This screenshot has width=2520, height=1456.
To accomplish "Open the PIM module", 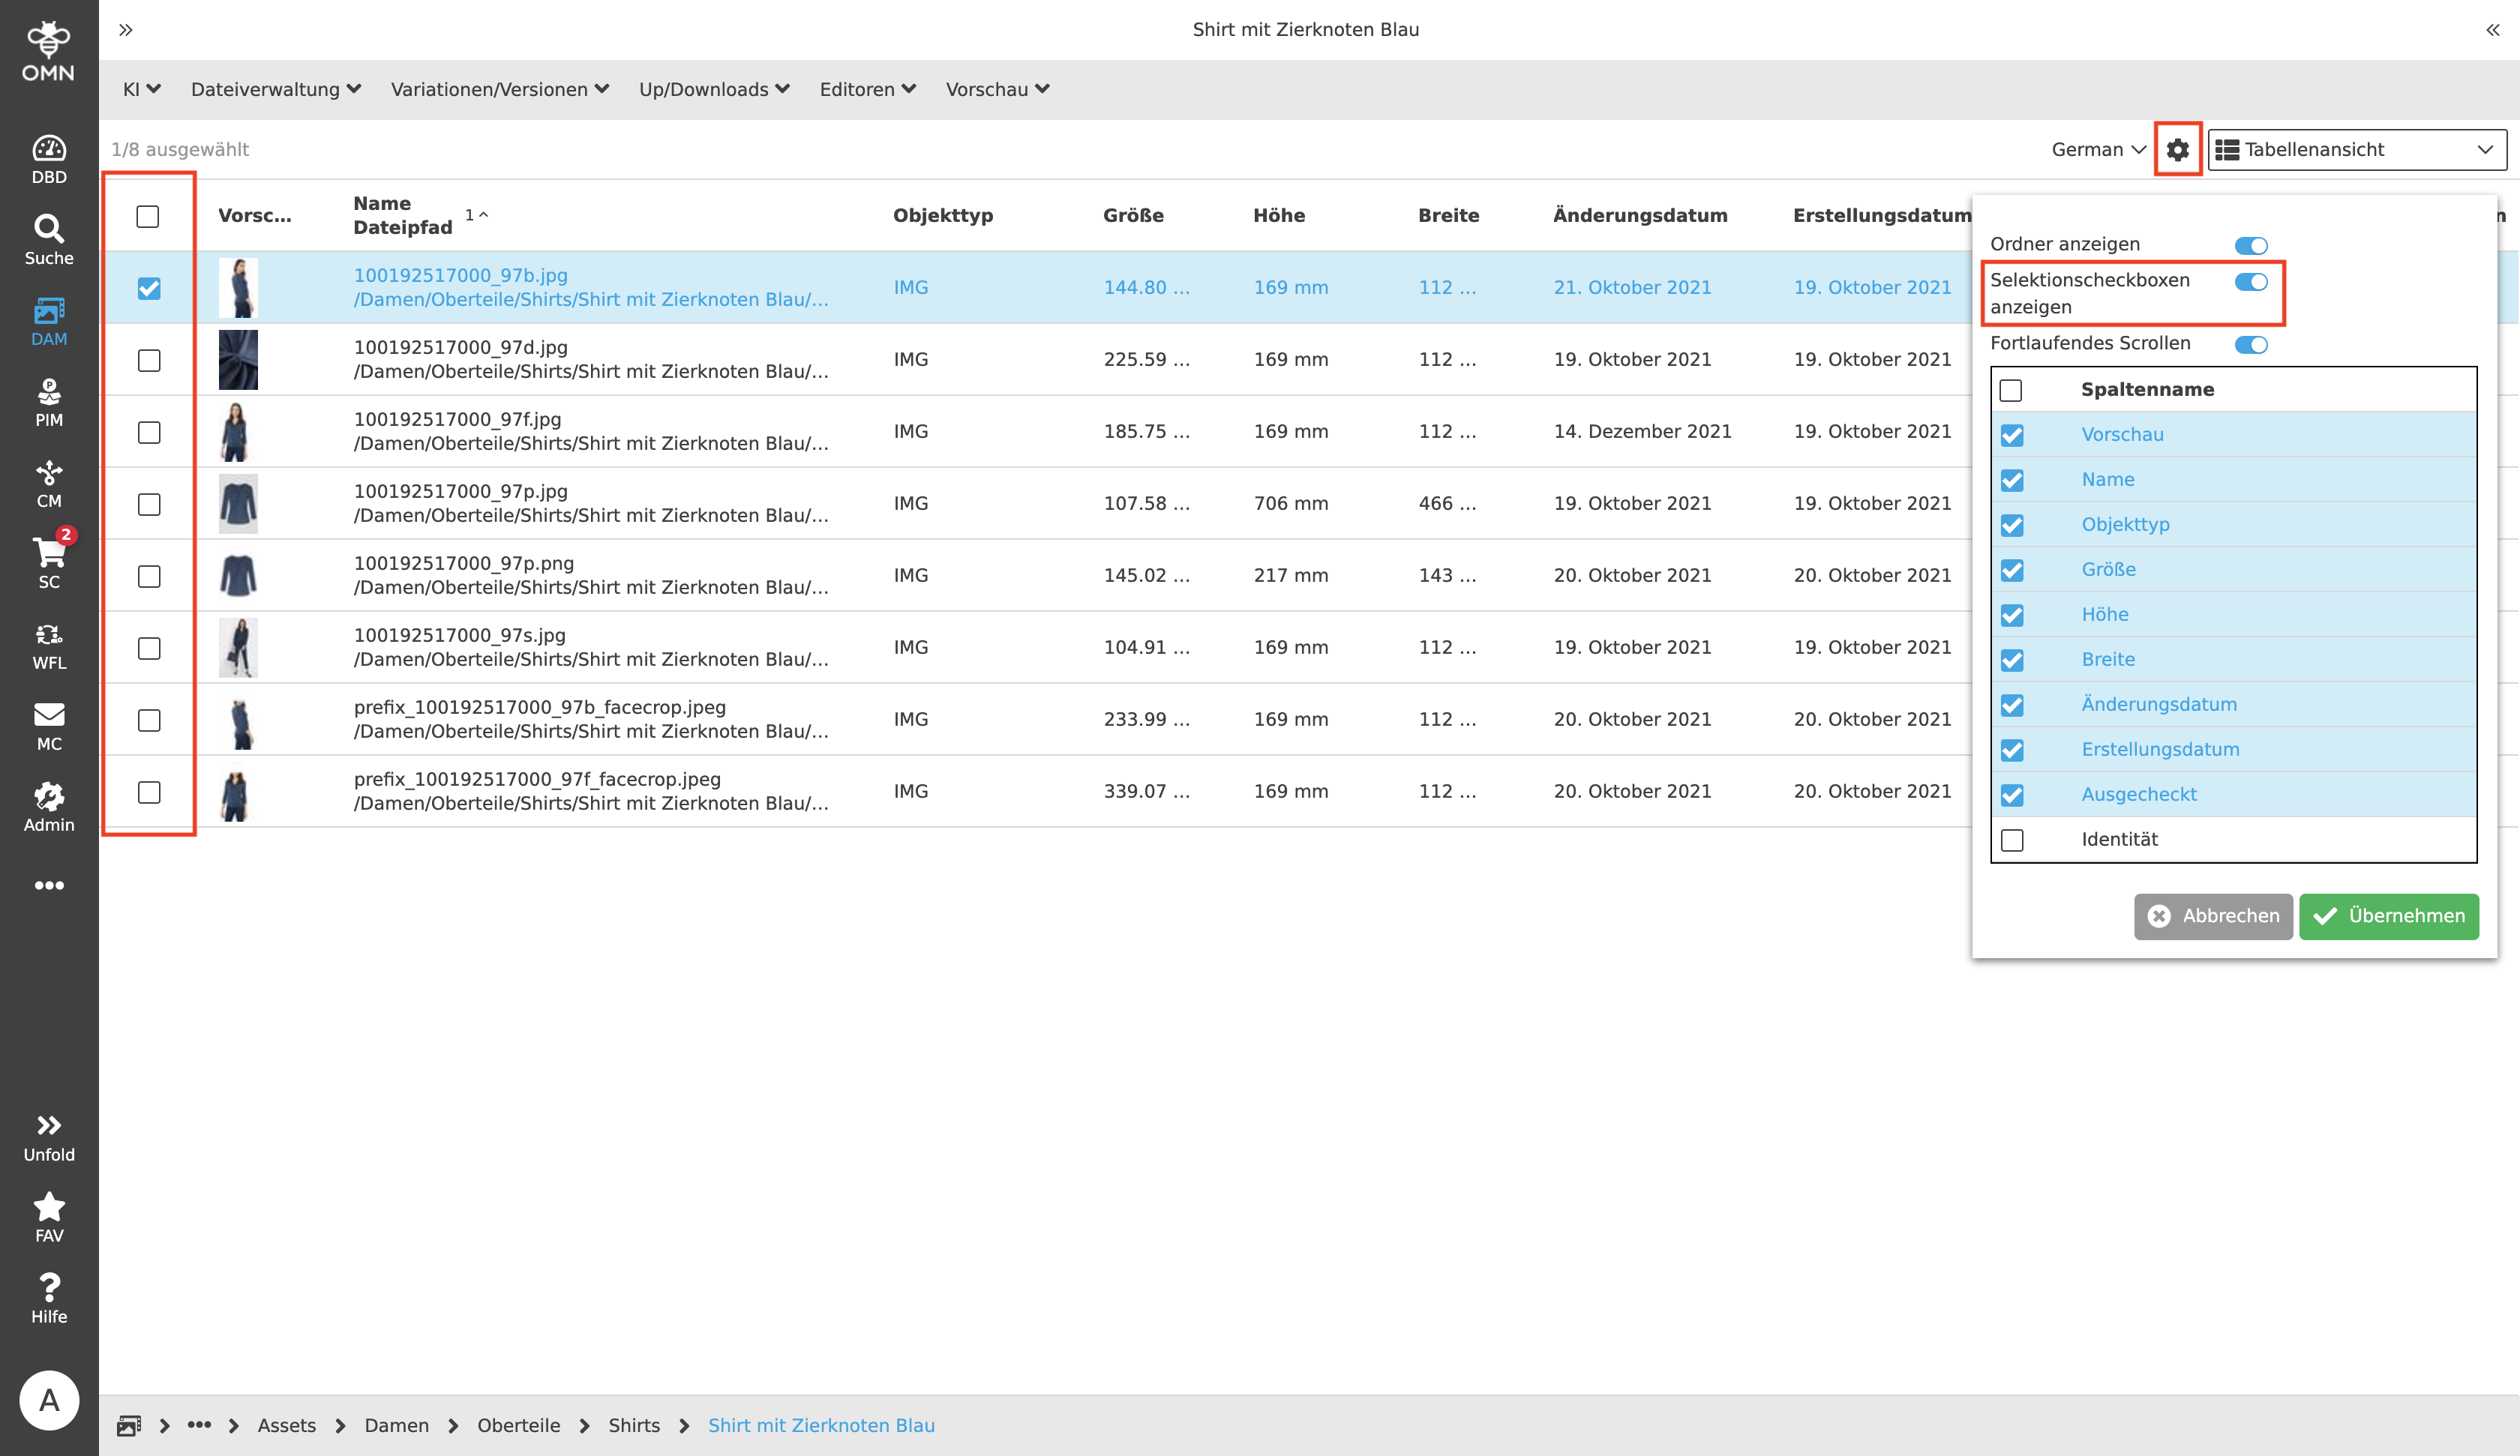I will (49, 400).
